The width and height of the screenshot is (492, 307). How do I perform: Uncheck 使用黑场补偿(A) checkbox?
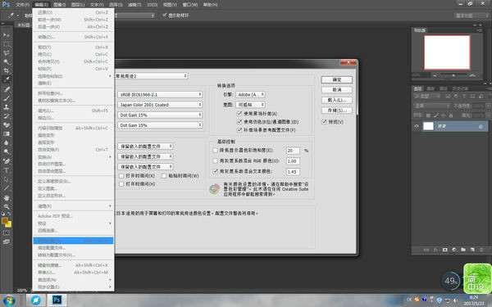click(x=239, y=114)
